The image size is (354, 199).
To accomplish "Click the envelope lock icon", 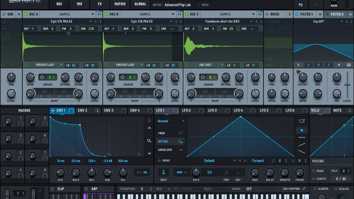I will point(149,121).
